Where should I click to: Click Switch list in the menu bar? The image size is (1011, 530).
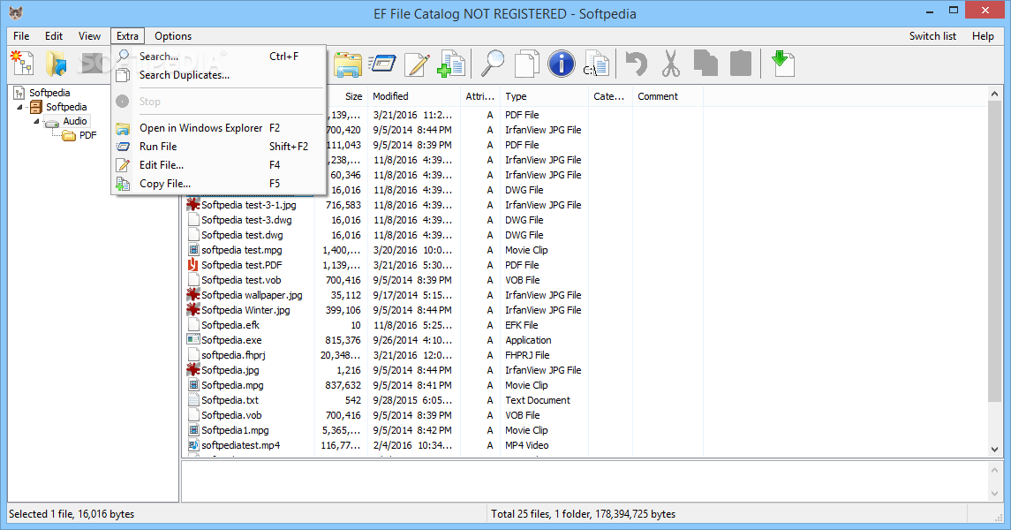(932, 36)
